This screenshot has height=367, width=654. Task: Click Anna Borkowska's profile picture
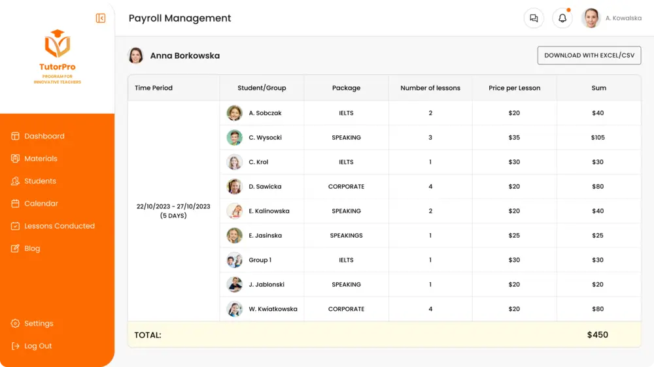click(135, 56)
